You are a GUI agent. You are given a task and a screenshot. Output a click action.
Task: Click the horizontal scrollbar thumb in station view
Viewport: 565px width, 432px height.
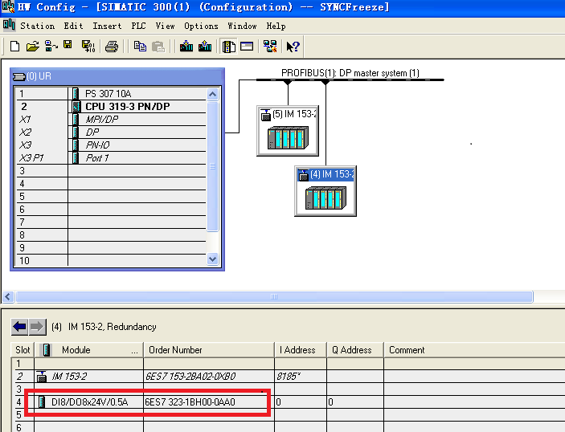274,296
